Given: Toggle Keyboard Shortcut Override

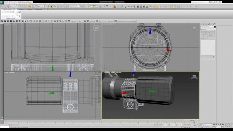Looking at the screenshot, I should coord(51,7).
